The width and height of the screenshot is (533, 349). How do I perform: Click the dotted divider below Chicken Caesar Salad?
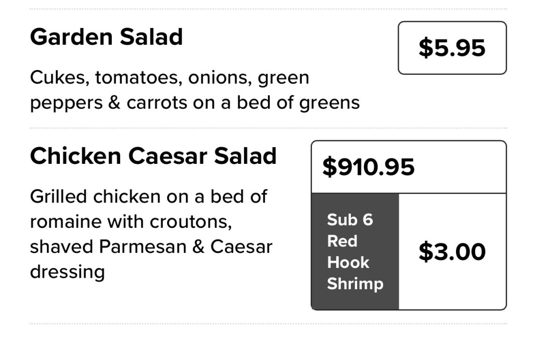coord(268,324)
